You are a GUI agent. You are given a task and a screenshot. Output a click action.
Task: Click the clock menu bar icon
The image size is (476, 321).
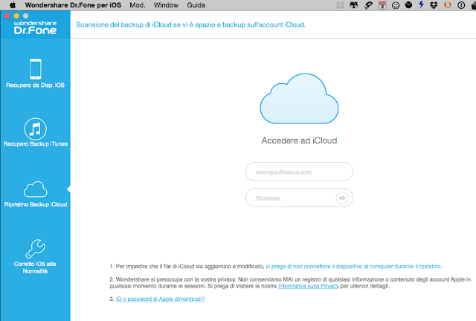pos(408,5)
